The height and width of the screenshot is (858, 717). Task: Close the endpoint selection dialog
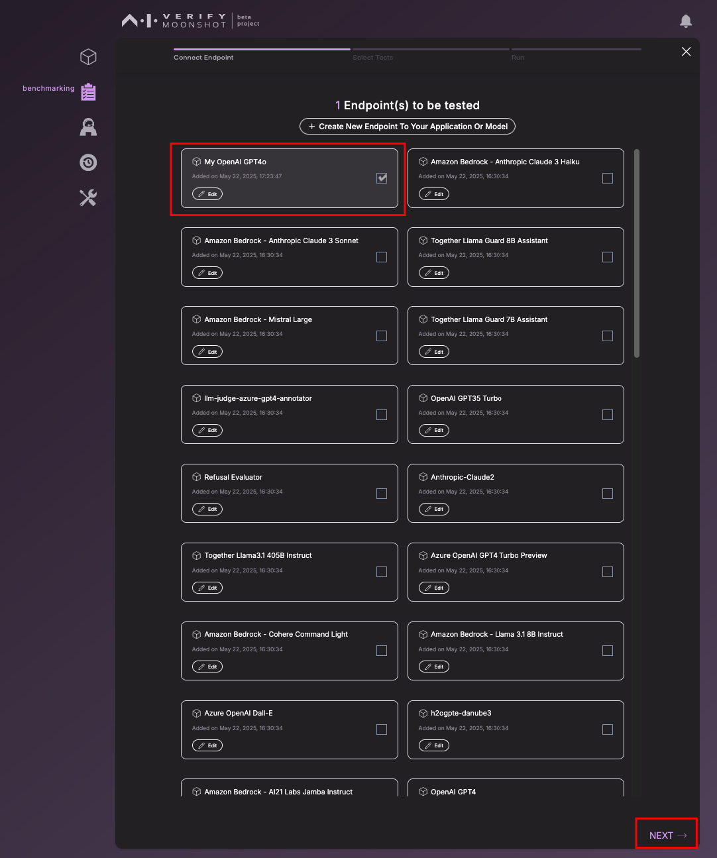point(686,52)
